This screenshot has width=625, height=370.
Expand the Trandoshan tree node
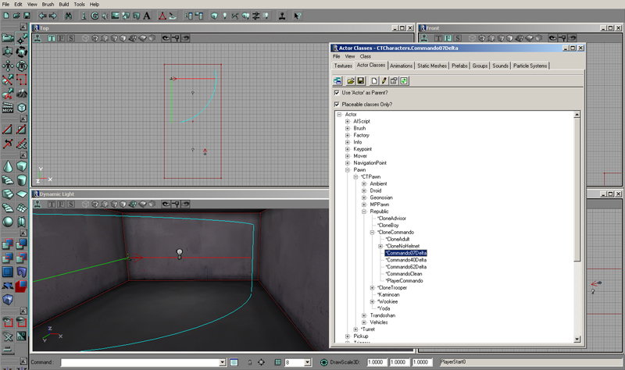coord(364,315)
